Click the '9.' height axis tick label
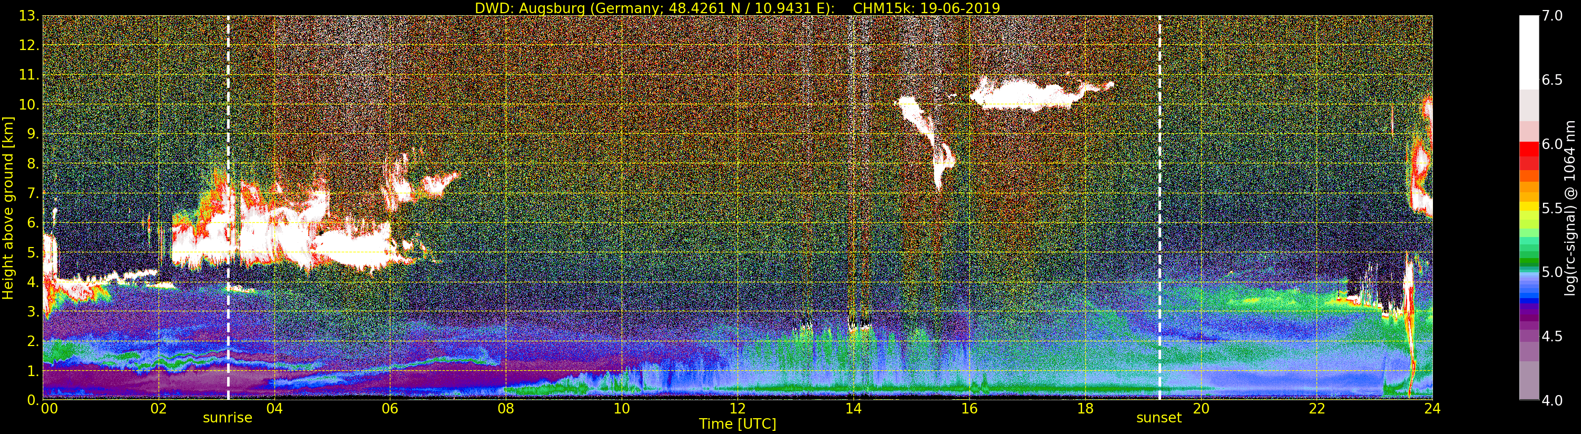 33,134
